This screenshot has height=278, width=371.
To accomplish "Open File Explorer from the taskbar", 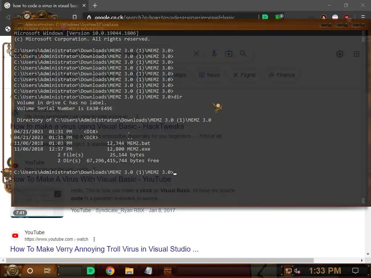I will [x=129, y=271].
